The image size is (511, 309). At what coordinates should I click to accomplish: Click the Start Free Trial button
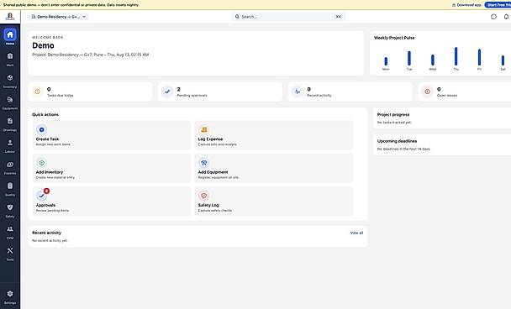(x=498, y=5)
